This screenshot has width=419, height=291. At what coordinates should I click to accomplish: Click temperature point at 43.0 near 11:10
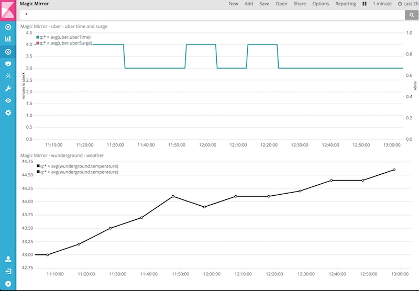pos(48,255)
